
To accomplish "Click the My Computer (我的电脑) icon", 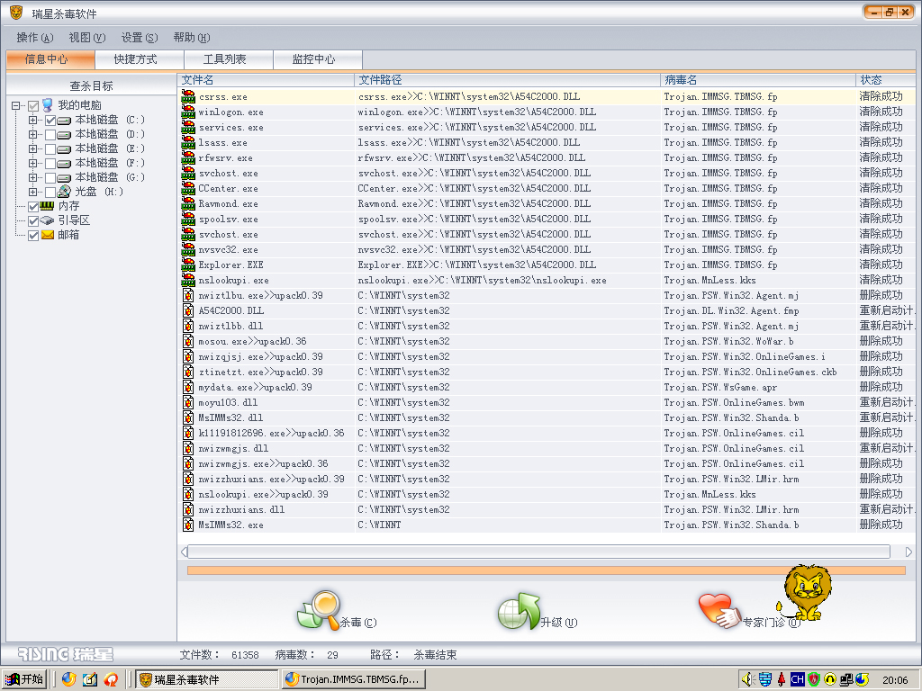I will pos(48,105).
